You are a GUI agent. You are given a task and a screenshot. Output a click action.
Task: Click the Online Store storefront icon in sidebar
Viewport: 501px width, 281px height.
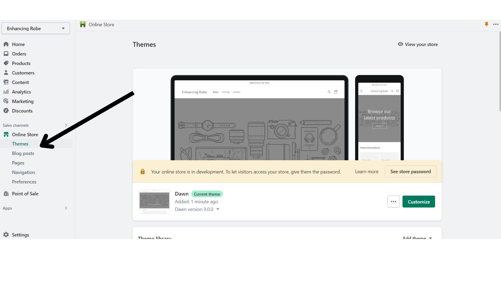tap(6, 135)
